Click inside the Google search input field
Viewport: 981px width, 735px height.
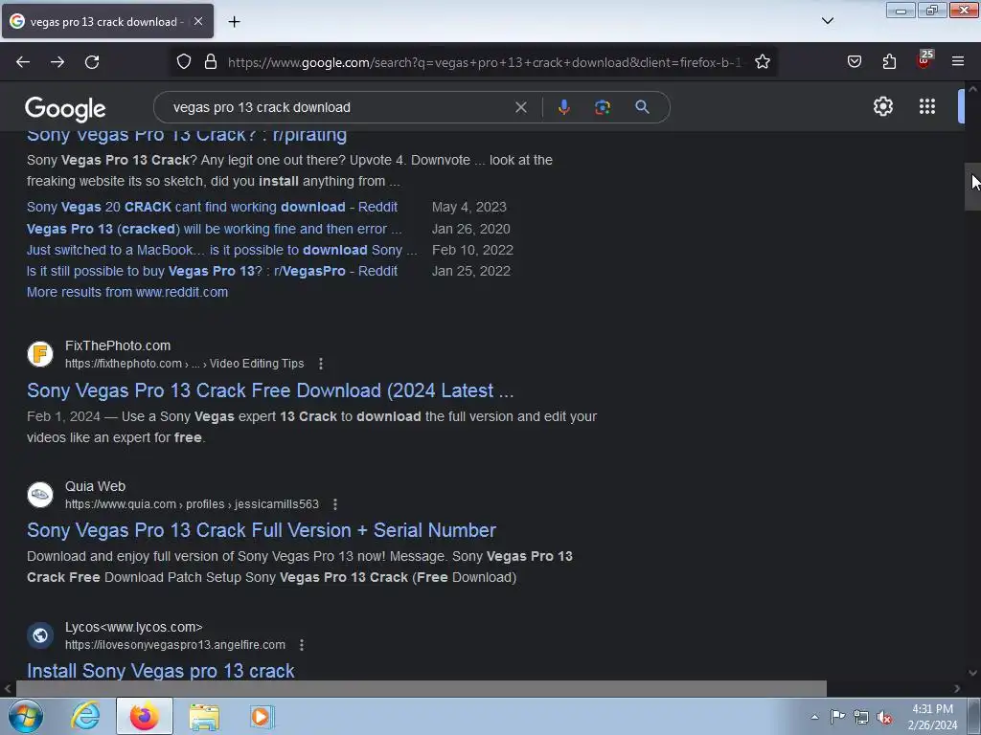click(338, 107)
